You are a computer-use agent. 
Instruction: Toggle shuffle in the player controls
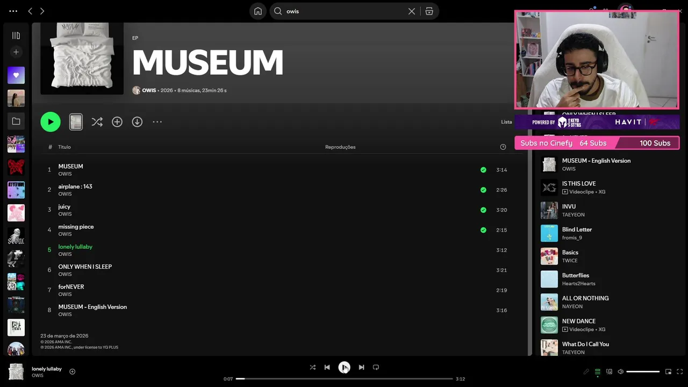(313, 367)
